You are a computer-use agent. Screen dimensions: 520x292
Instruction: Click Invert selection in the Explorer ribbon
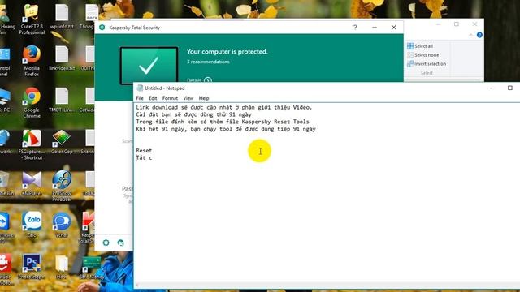pyautogui.click(x=427, y=63)
